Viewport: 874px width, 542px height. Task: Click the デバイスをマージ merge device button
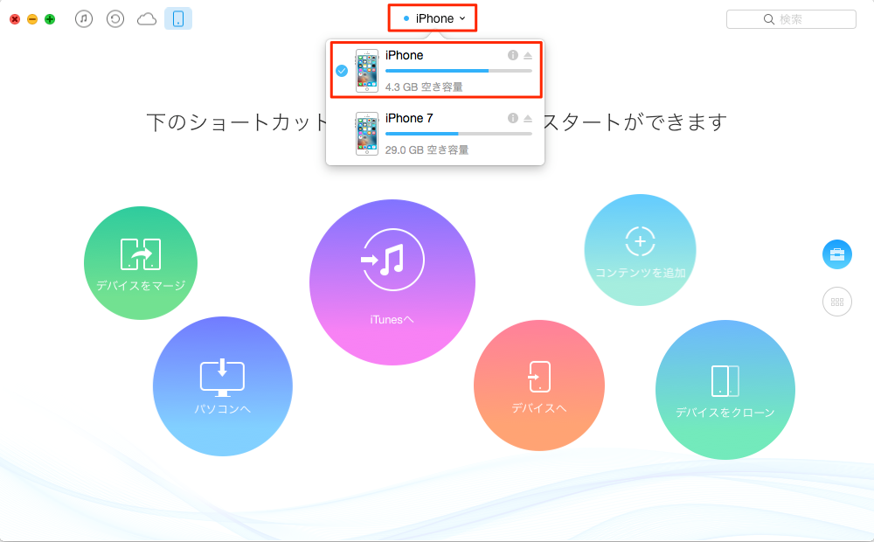[x=141, y=262]
